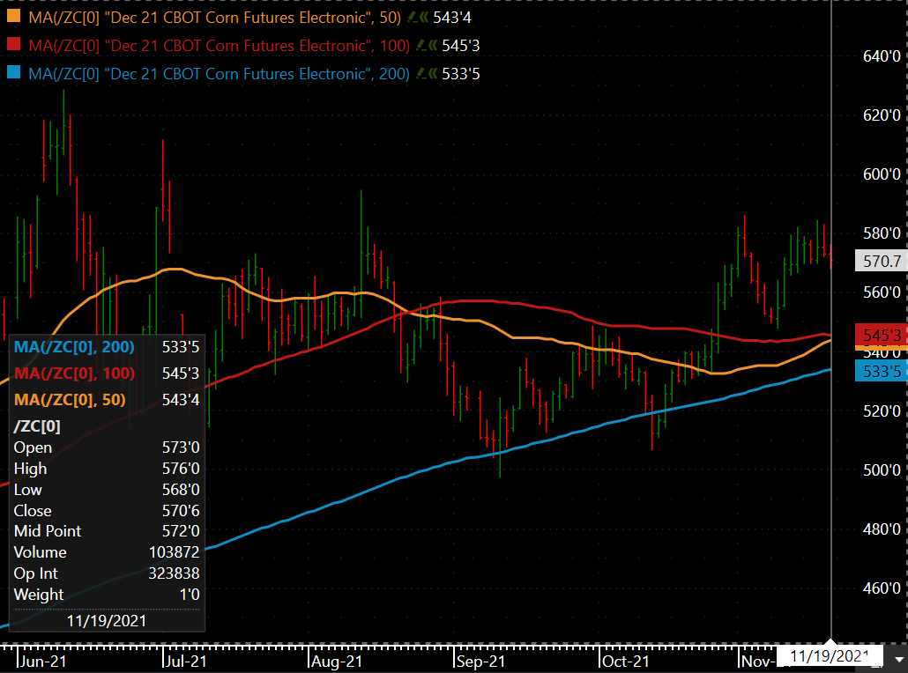Click the Mid Point 572'0 row in tooltip
The image size is (908, 673).
coord(107,530)
